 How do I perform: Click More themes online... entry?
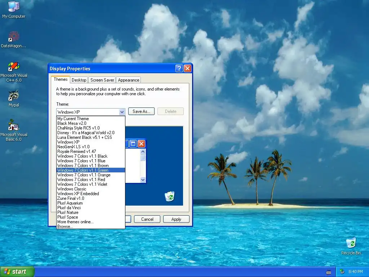coord(91,222)
